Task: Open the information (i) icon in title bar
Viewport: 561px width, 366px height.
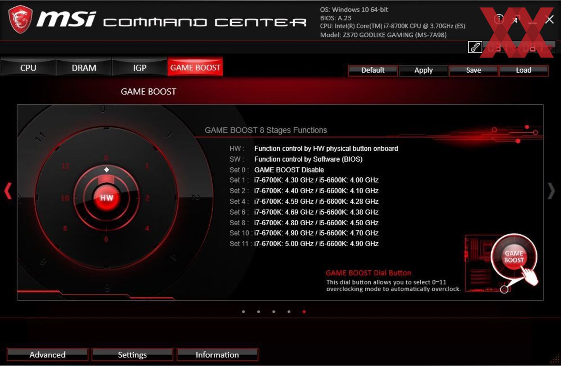Action: (499, 19)
